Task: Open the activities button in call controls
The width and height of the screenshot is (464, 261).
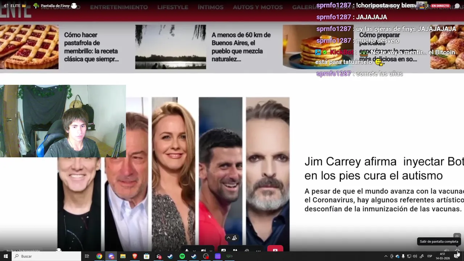Action: 235,250
